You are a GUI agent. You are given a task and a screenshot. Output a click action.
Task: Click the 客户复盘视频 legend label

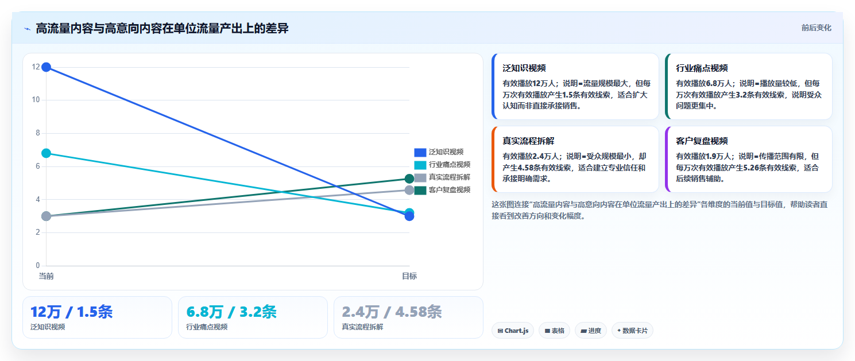click(x=450, y=190)
